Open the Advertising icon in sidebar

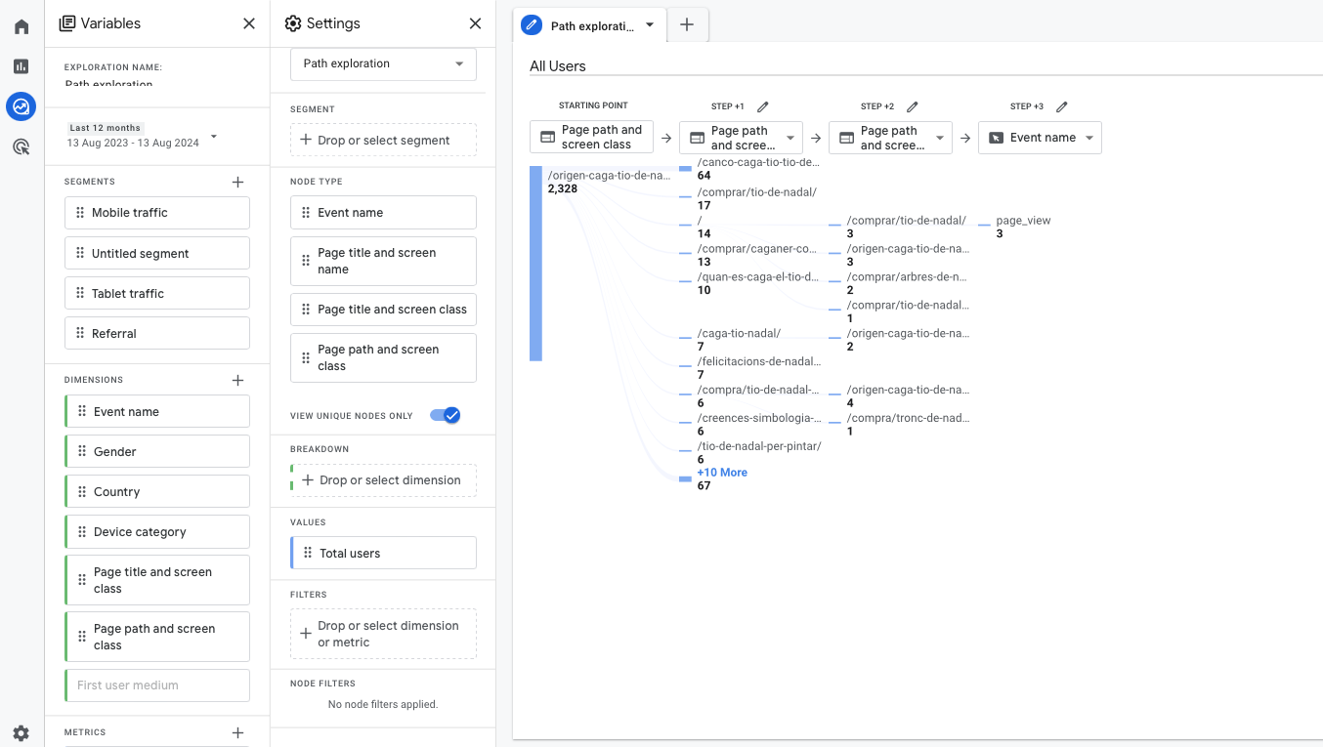[x=21, y=146]
